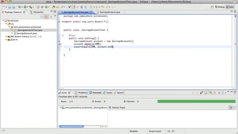The height and width of the screenshot is (134, 238).
Task: Open the New file dropdown arrow
Action: click(6, 7)
